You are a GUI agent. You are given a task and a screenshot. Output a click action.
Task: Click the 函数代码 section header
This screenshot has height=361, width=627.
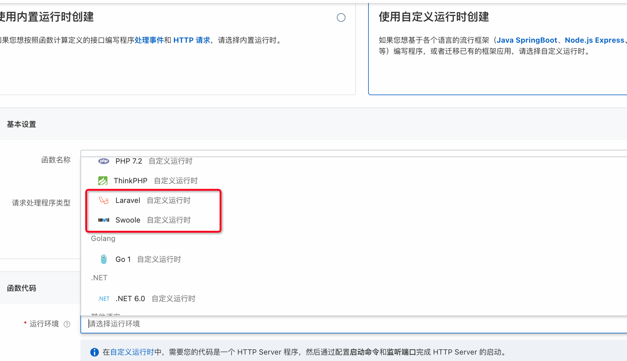click(21, 288)
